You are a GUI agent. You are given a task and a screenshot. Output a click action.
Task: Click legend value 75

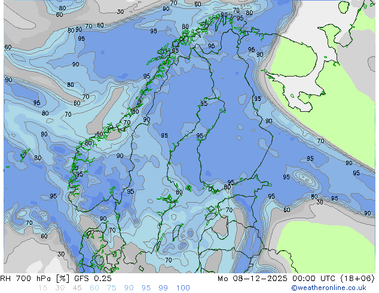click(x=111, y=288)
